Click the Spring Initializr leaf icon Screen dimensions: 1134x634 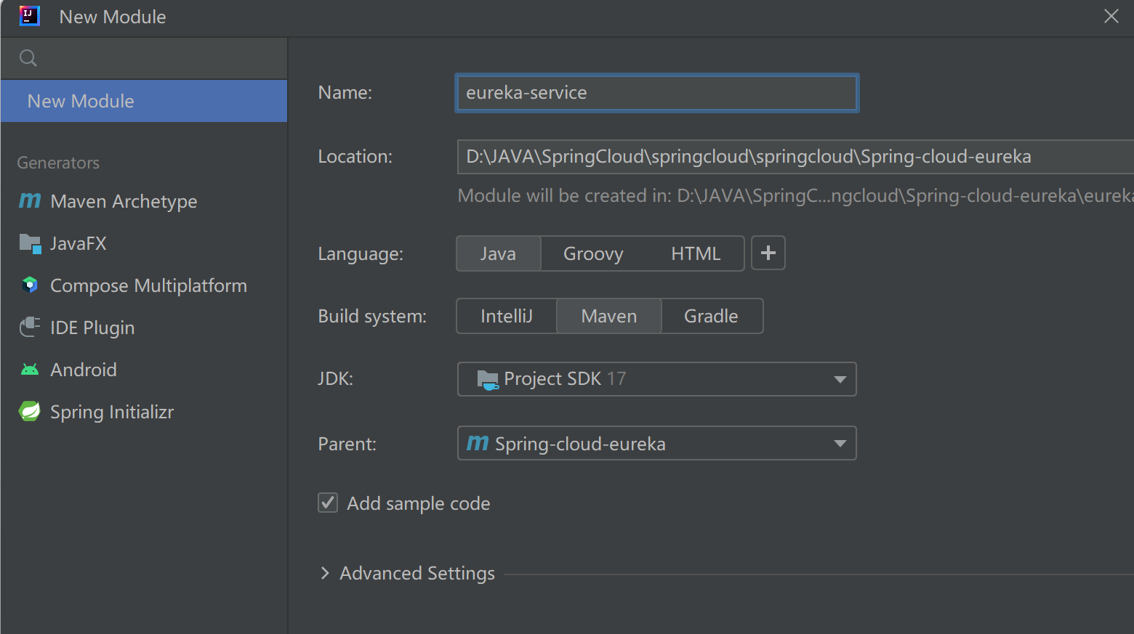click(x=30, y=411)
